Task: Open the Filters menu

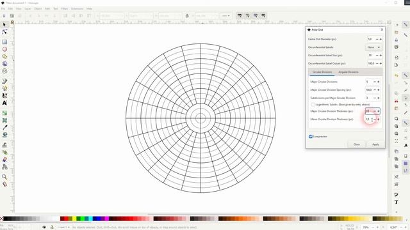Action: [65, 8]
